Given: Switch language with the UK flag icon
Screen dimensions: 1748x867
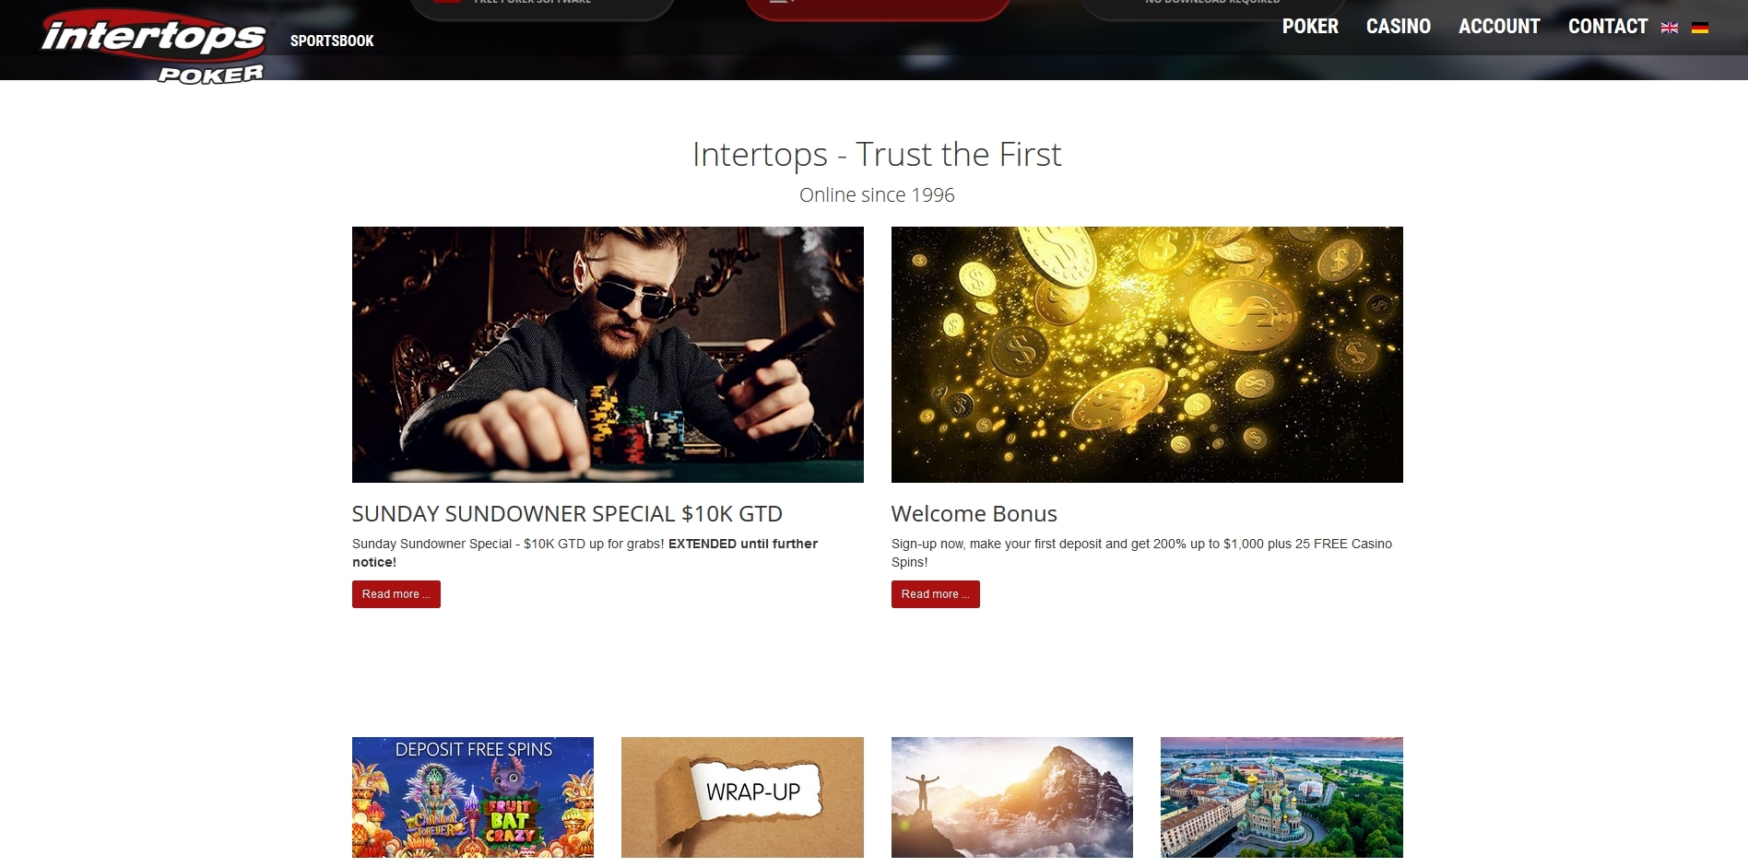Looking at the screenshot, I should tap(1670, 28).
